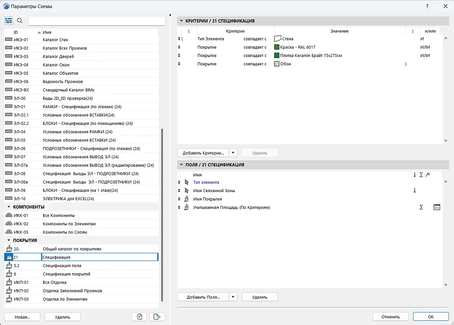Click the brush icon of scheme 5.2
Viewport: 454px width, 325px height.
[9, 265]
